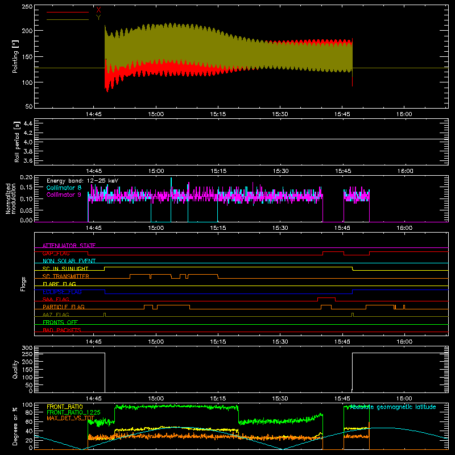Select the PARTICLE_FLAG label
Viewport: 455px width, 455px height.
pos(64,307)
